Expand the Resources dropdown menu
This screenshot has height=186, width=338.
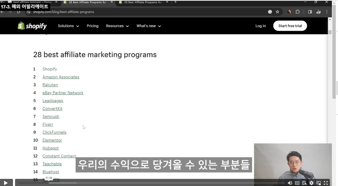tap(117, 26)
